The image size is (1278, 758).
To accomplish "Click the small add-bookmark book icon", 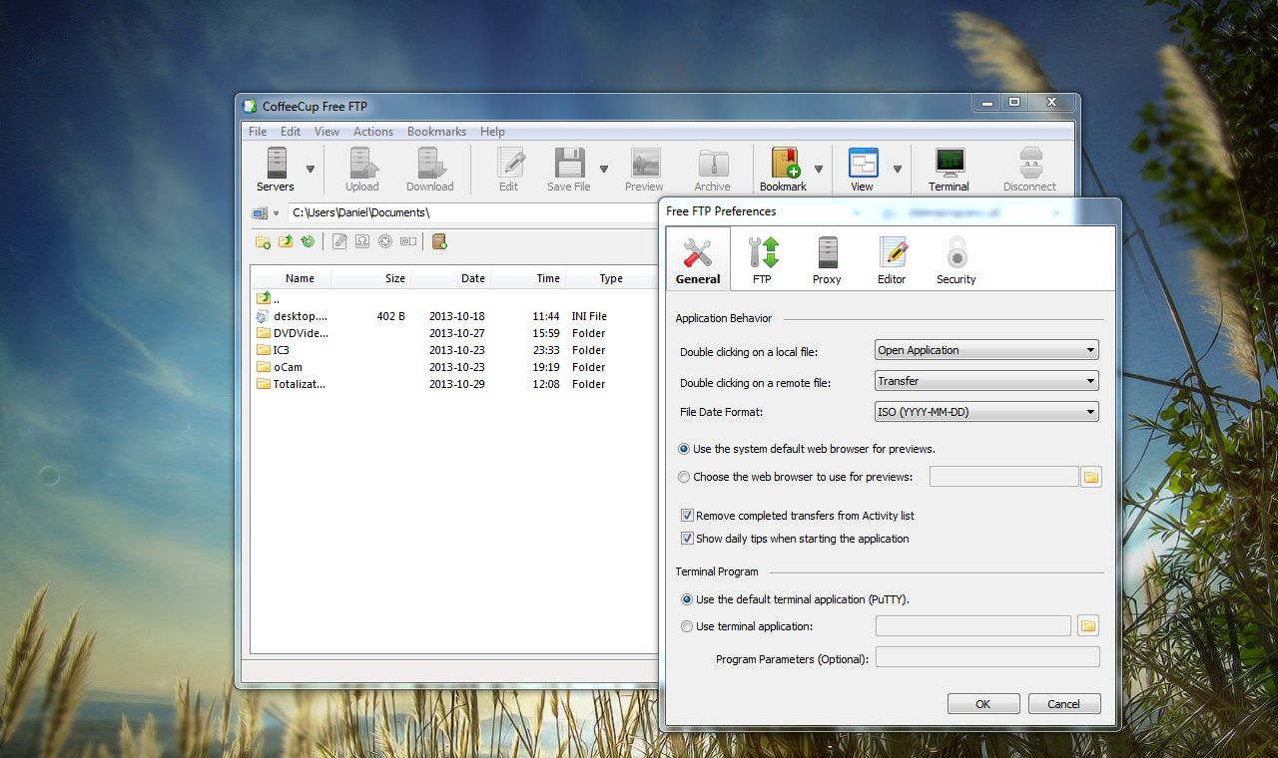I will point(439,241).
